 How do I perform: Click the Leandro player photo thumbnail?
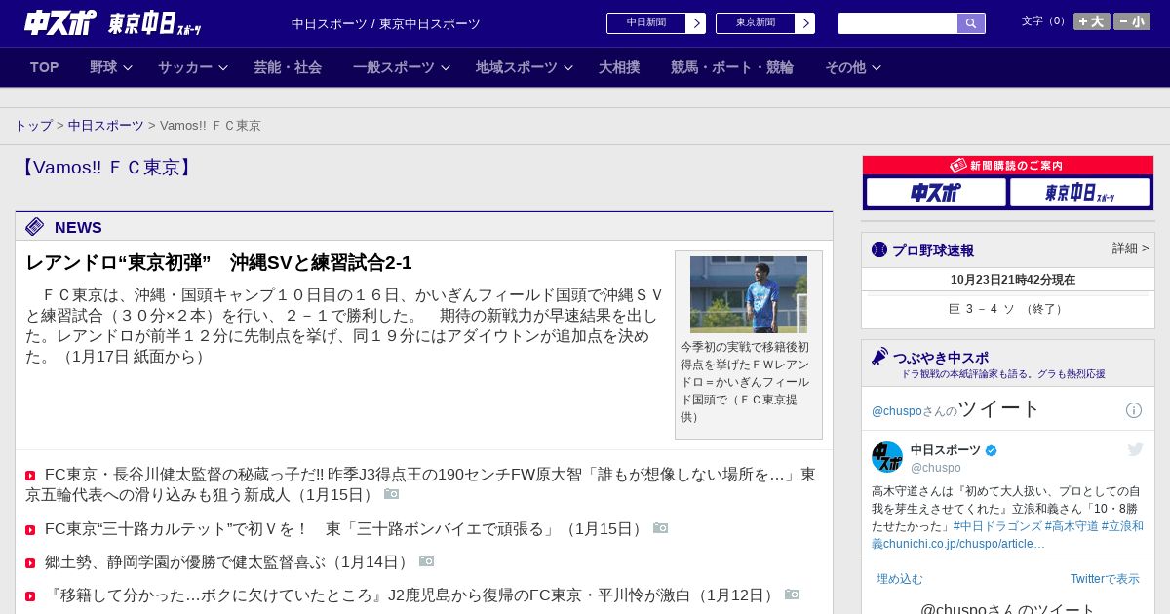coord(749,294)
